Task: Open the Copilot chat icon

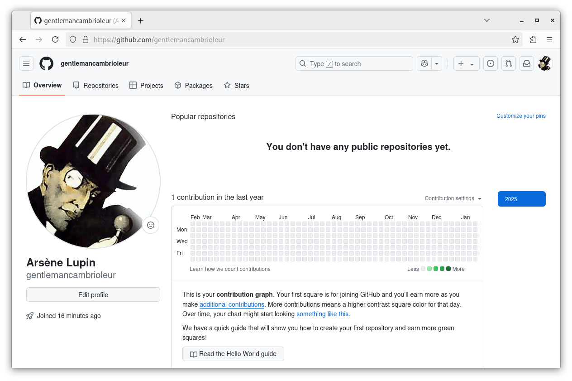Action: point(424,63)
